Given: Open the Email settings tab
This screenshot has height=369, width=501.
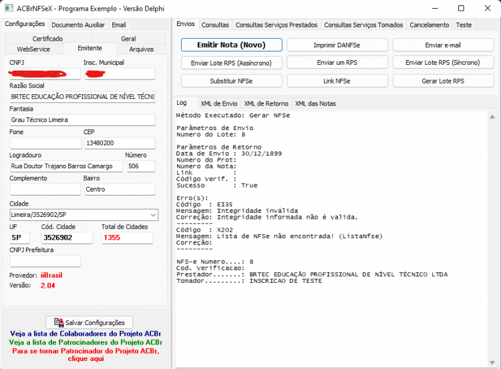Looking at the screenshot, I should coord(118,25).
